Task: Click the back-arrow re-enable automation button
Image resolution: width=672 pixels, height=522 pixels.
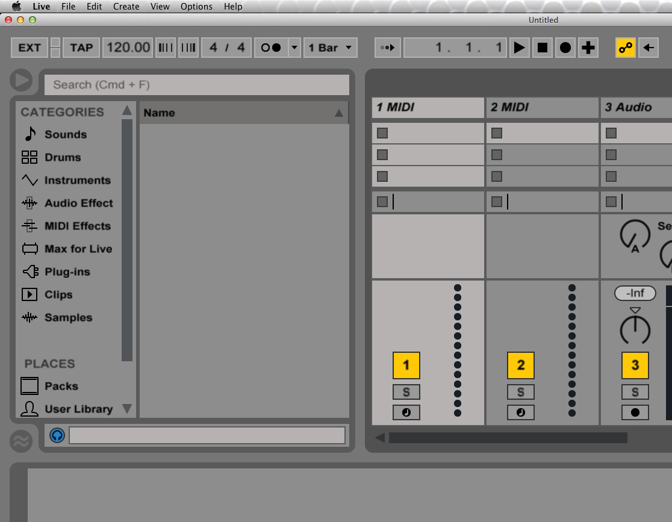Action: [648, 48]
